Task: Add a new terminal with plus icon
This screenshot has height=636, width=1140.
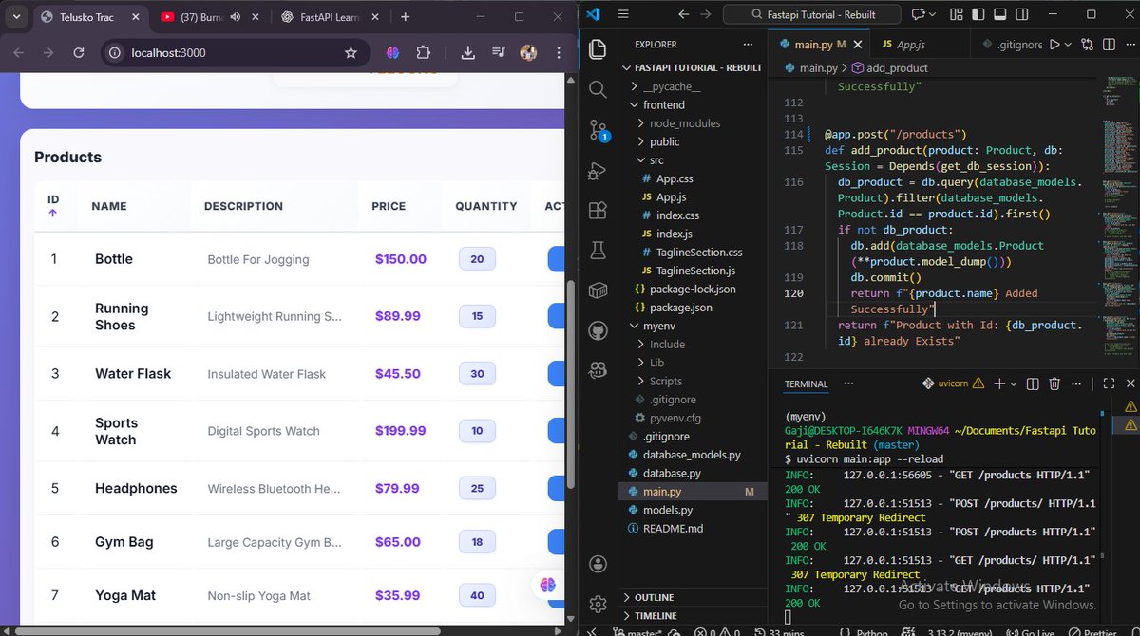Action: pyautogui.click(x=998, y=383)
